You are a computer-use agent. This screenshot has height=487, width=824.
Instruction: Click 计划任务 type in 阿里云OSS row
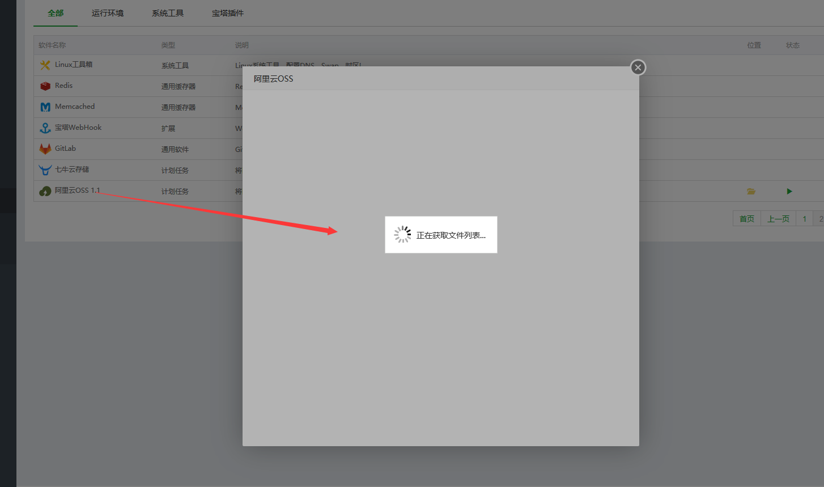point(175,192)
